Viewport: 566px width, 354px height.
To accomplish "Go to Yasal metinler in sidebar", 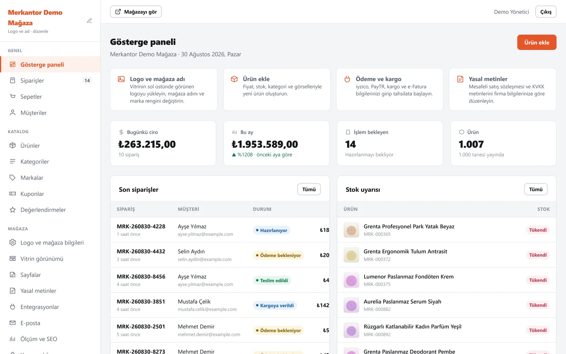I will tap(50, 291).
